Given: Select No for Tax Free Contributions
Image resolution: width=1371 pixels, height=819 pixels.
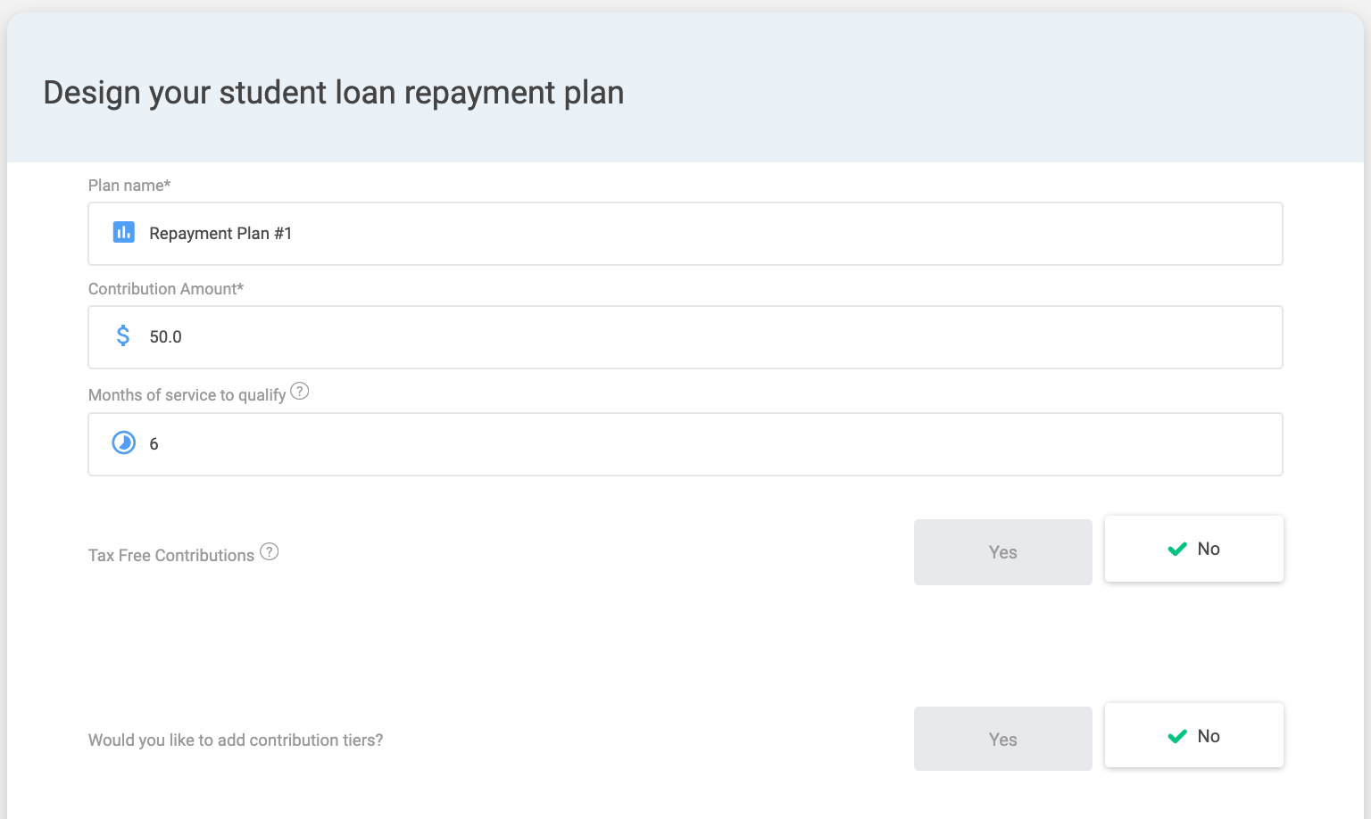Looking at the screenshot, I should point(1193,549).
